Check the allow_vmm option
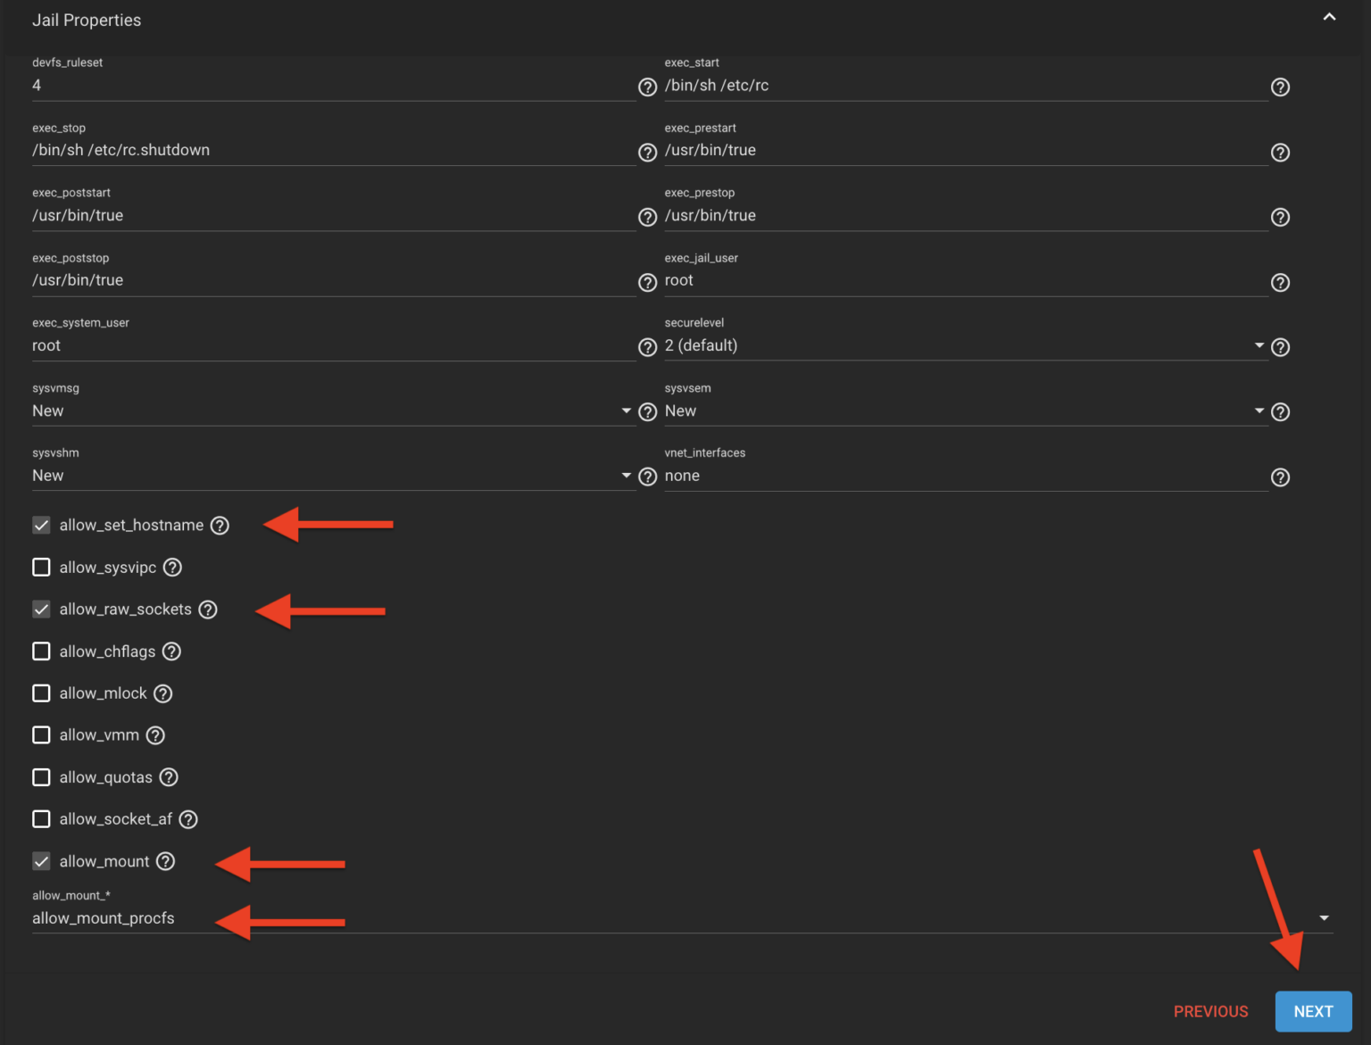The height and width of the screenshot is (1045, 1371). tap(41, 734)
